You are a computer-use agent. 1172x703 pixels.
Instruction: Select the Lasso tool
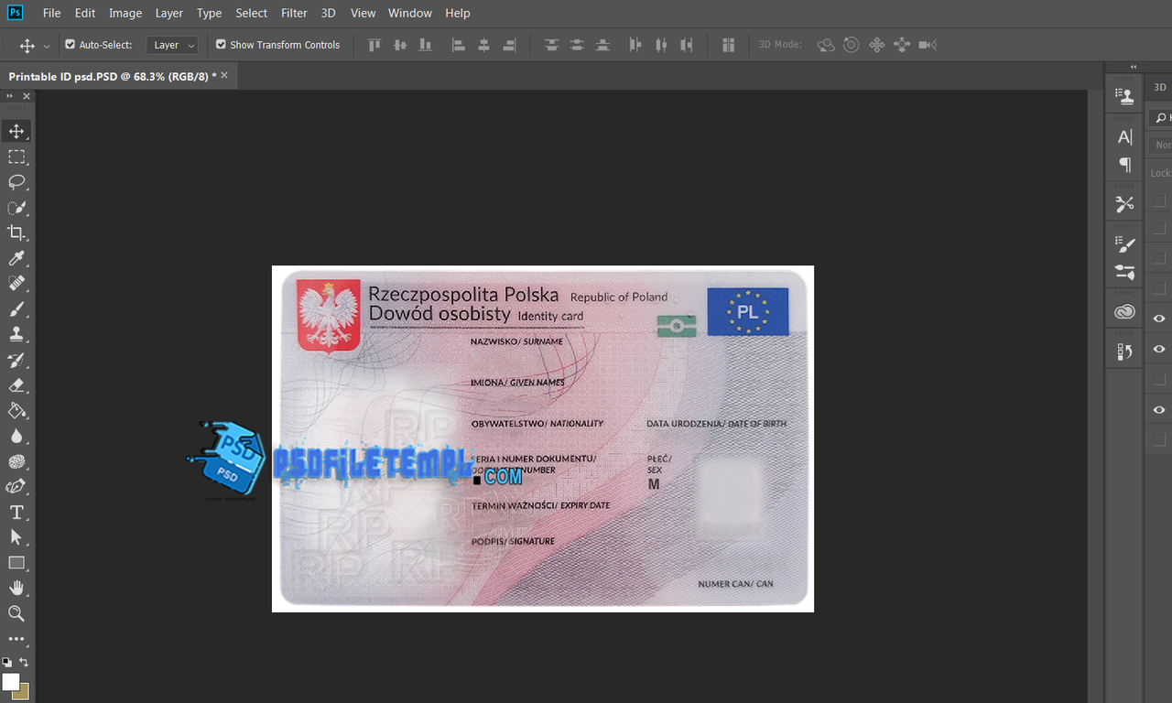pos(16,182)
